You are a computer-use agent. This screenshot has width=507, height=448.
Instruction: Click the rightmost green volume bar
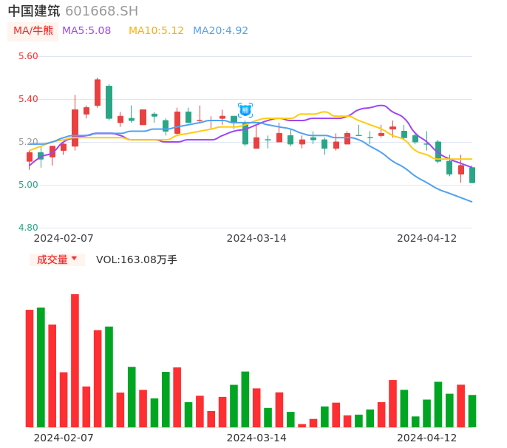pos(472,411)
